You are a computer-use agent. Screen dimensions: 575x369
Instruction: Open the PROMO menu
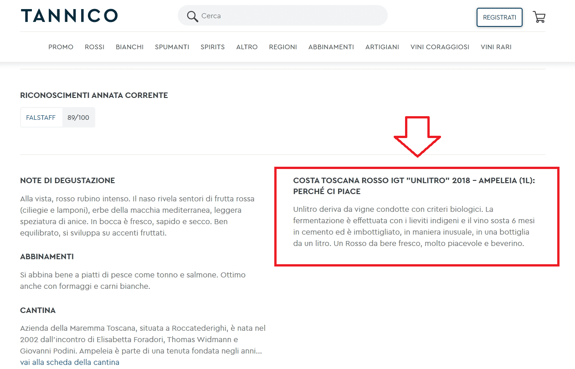pos(61,47)
